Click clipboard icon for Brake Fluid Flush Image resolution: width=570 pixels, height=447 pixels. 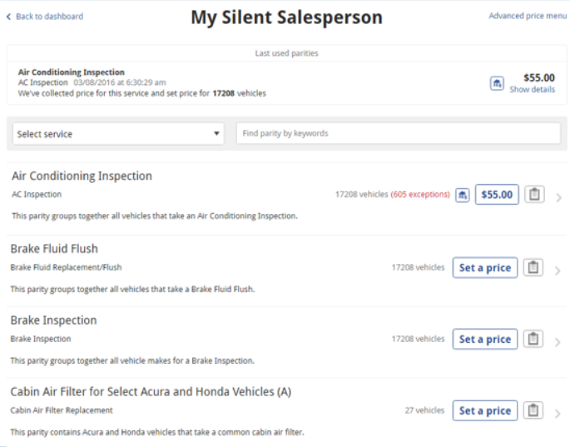tap(533, 268)
